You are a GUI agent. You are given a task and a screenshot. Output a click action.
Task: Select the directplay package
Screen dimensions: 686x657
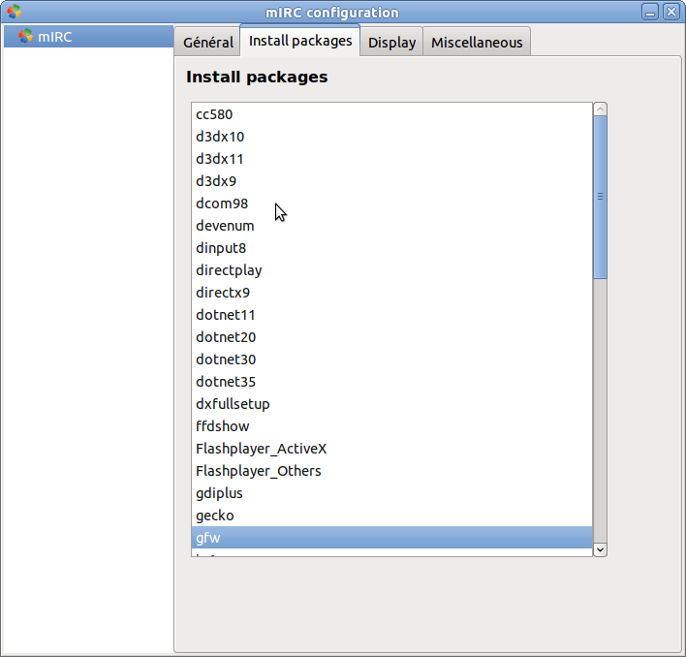pyautogui.click(x=391, y=270)
